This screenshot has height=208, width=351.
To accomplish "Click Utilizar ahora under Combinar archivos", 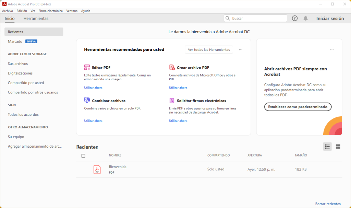I will (93, 120).
